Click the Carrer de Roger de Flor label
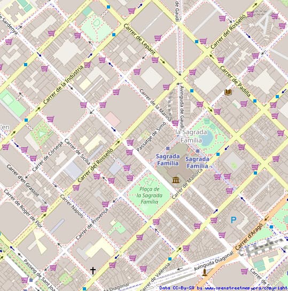Viewport: 288px width, 291px height. 23,209
